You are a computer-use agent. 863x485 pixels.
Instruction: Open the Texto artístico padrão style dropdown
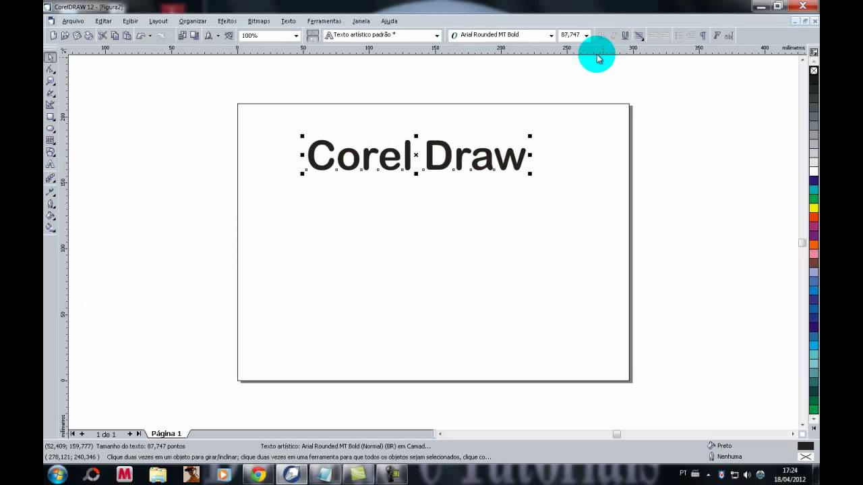[x=437, y=35]
